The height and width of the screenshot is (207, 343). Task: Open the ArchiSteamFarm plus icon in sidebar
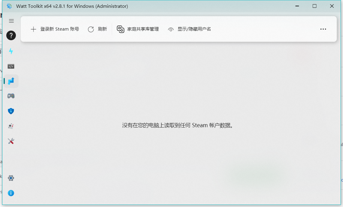pyautogui.click(x=11, y=126)
